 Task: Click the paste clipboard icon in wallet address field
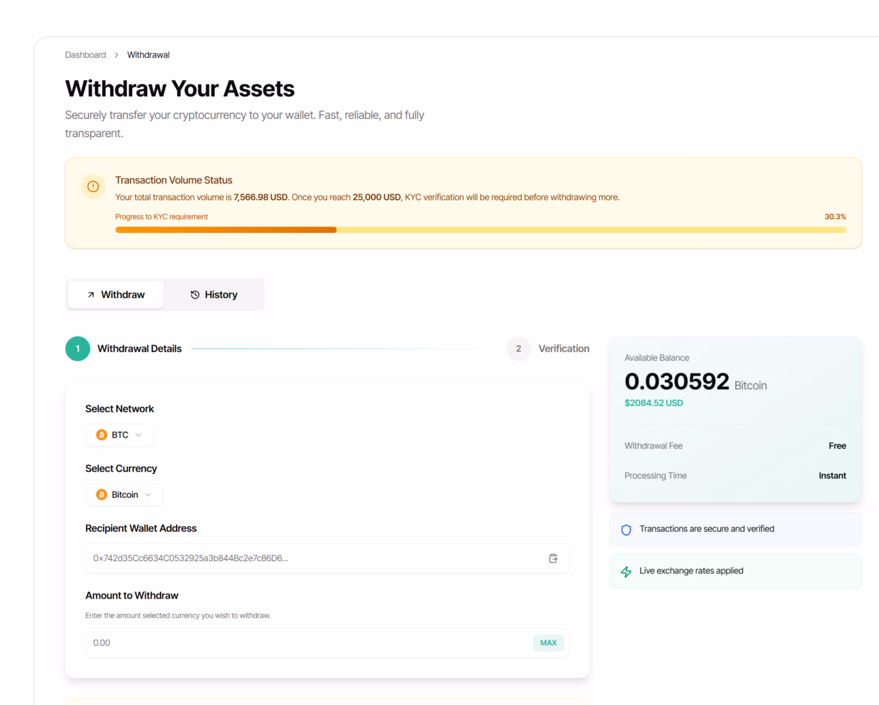(553, 558)
